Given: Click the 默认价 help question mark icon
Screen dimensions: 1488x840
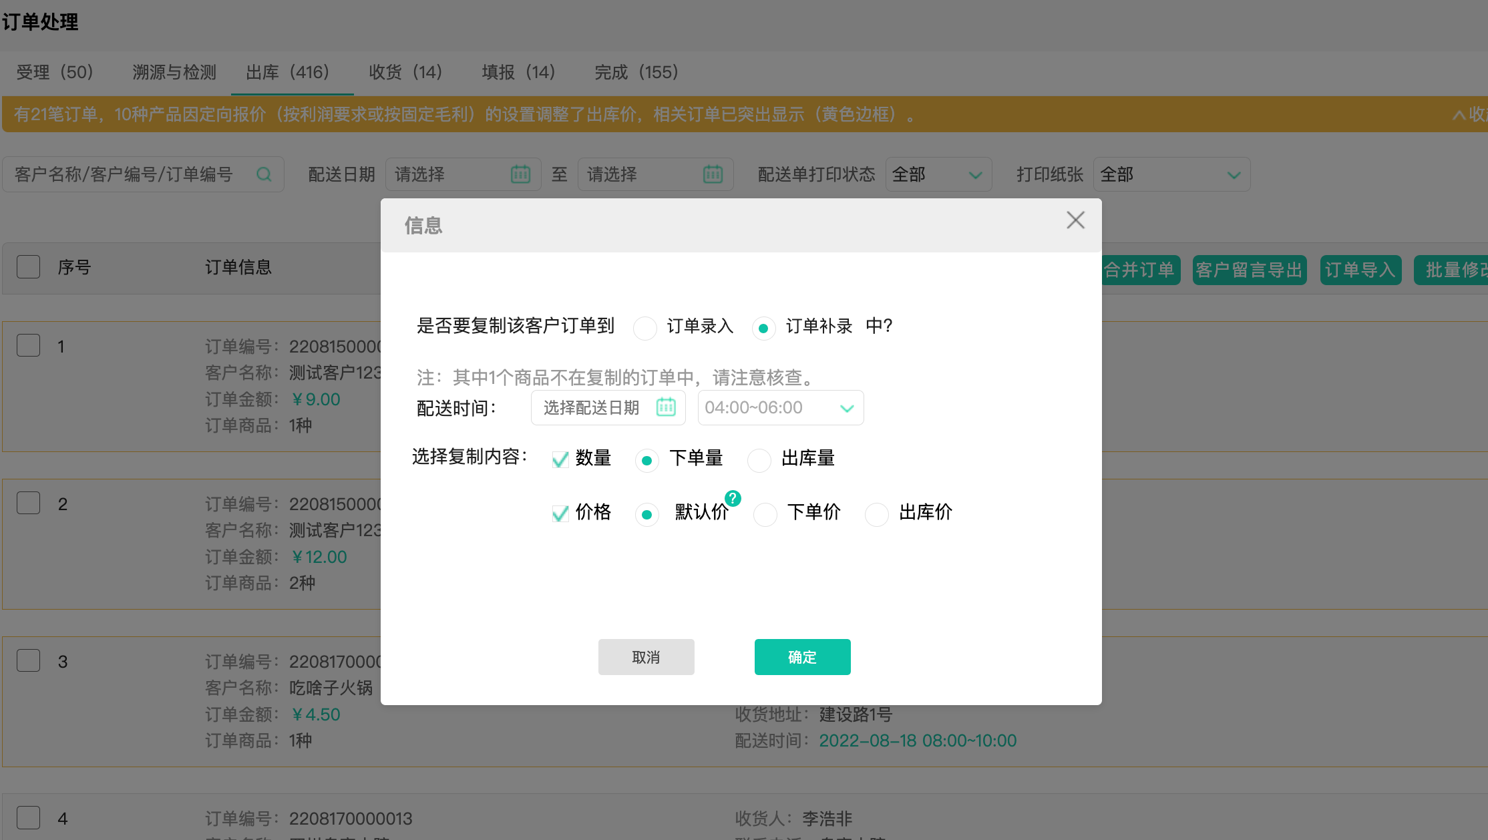Looking at the screenshot, I should tap(733, 498).
